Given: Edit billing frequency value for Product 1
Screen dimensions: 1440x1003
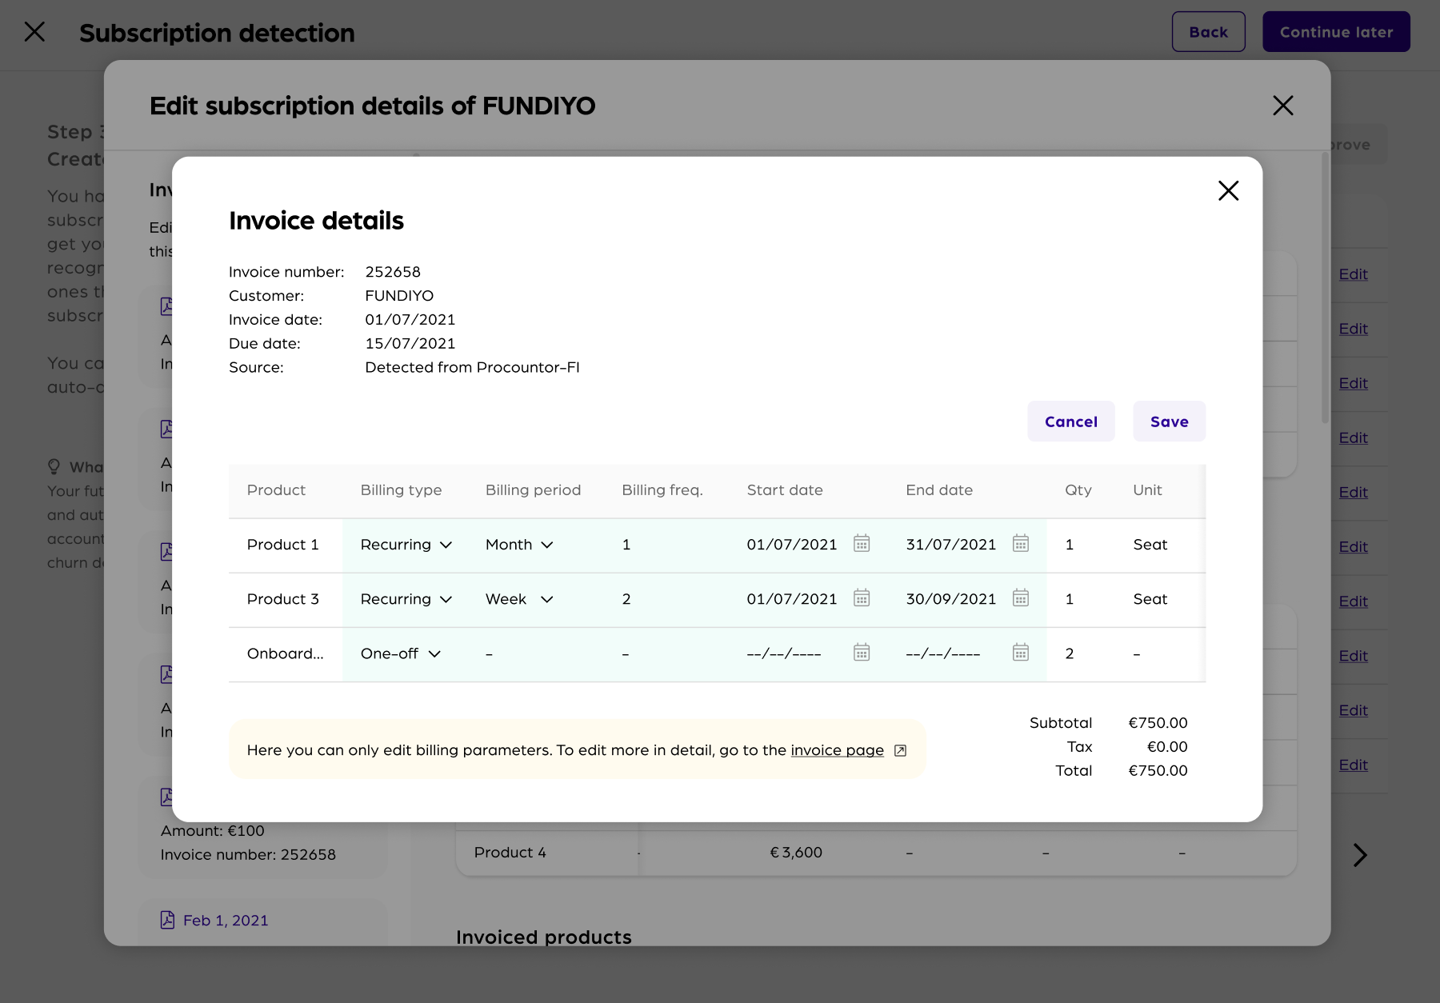Looking at the screenshot, I should 626,545.
